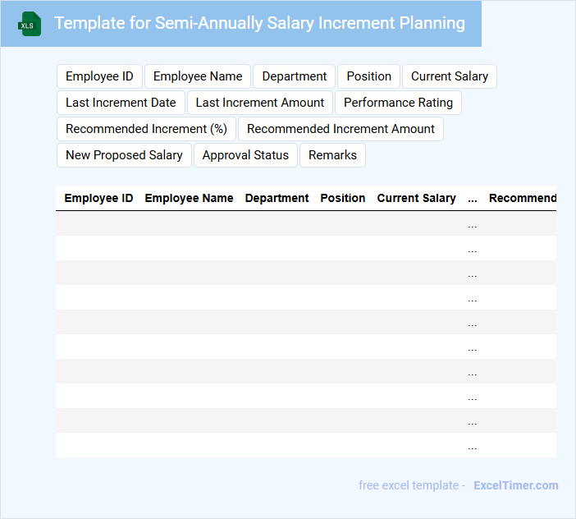Viewport: 576px width, 519px height.
Task: Select the Approval Status tag
Action: [245, 155]
